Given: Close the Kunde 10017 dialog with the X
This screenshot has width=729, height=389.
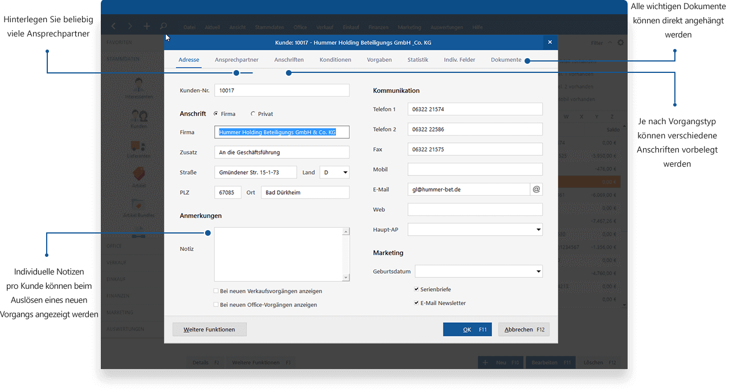Looking at the screenshot, I should point(550,42).
